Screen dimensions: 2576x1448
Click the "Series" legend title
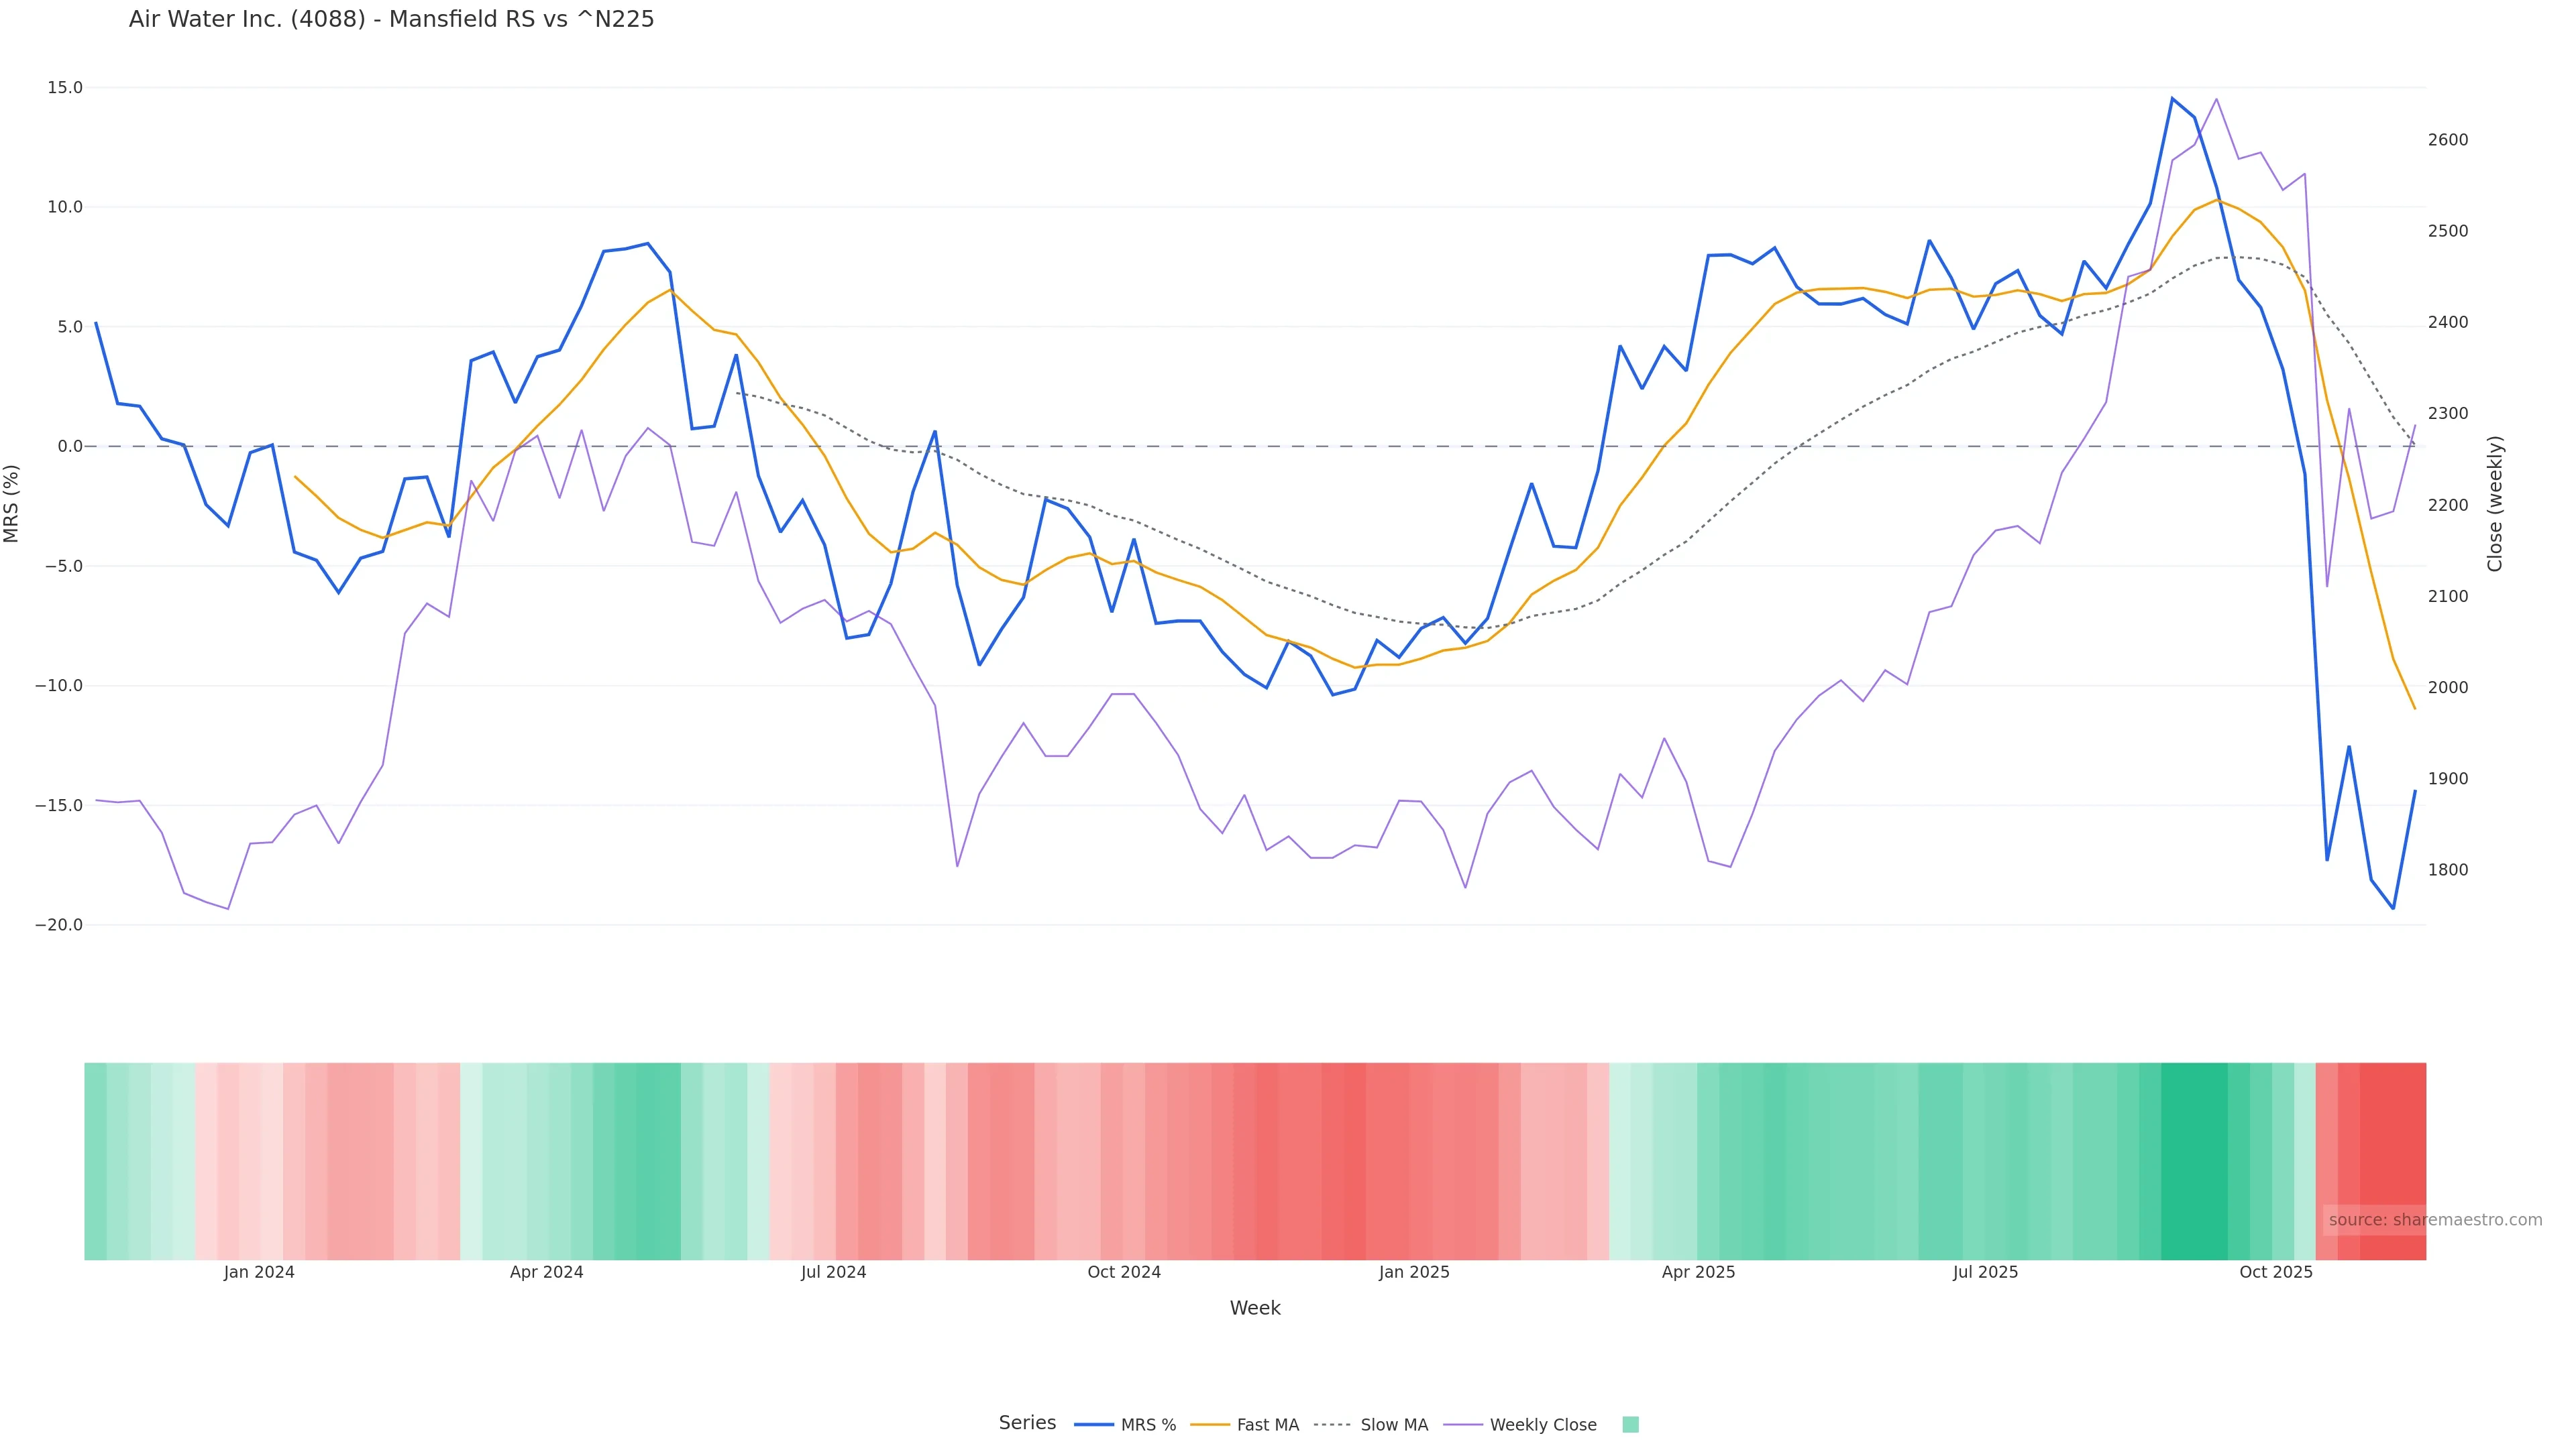(x=1027, y=1423)
